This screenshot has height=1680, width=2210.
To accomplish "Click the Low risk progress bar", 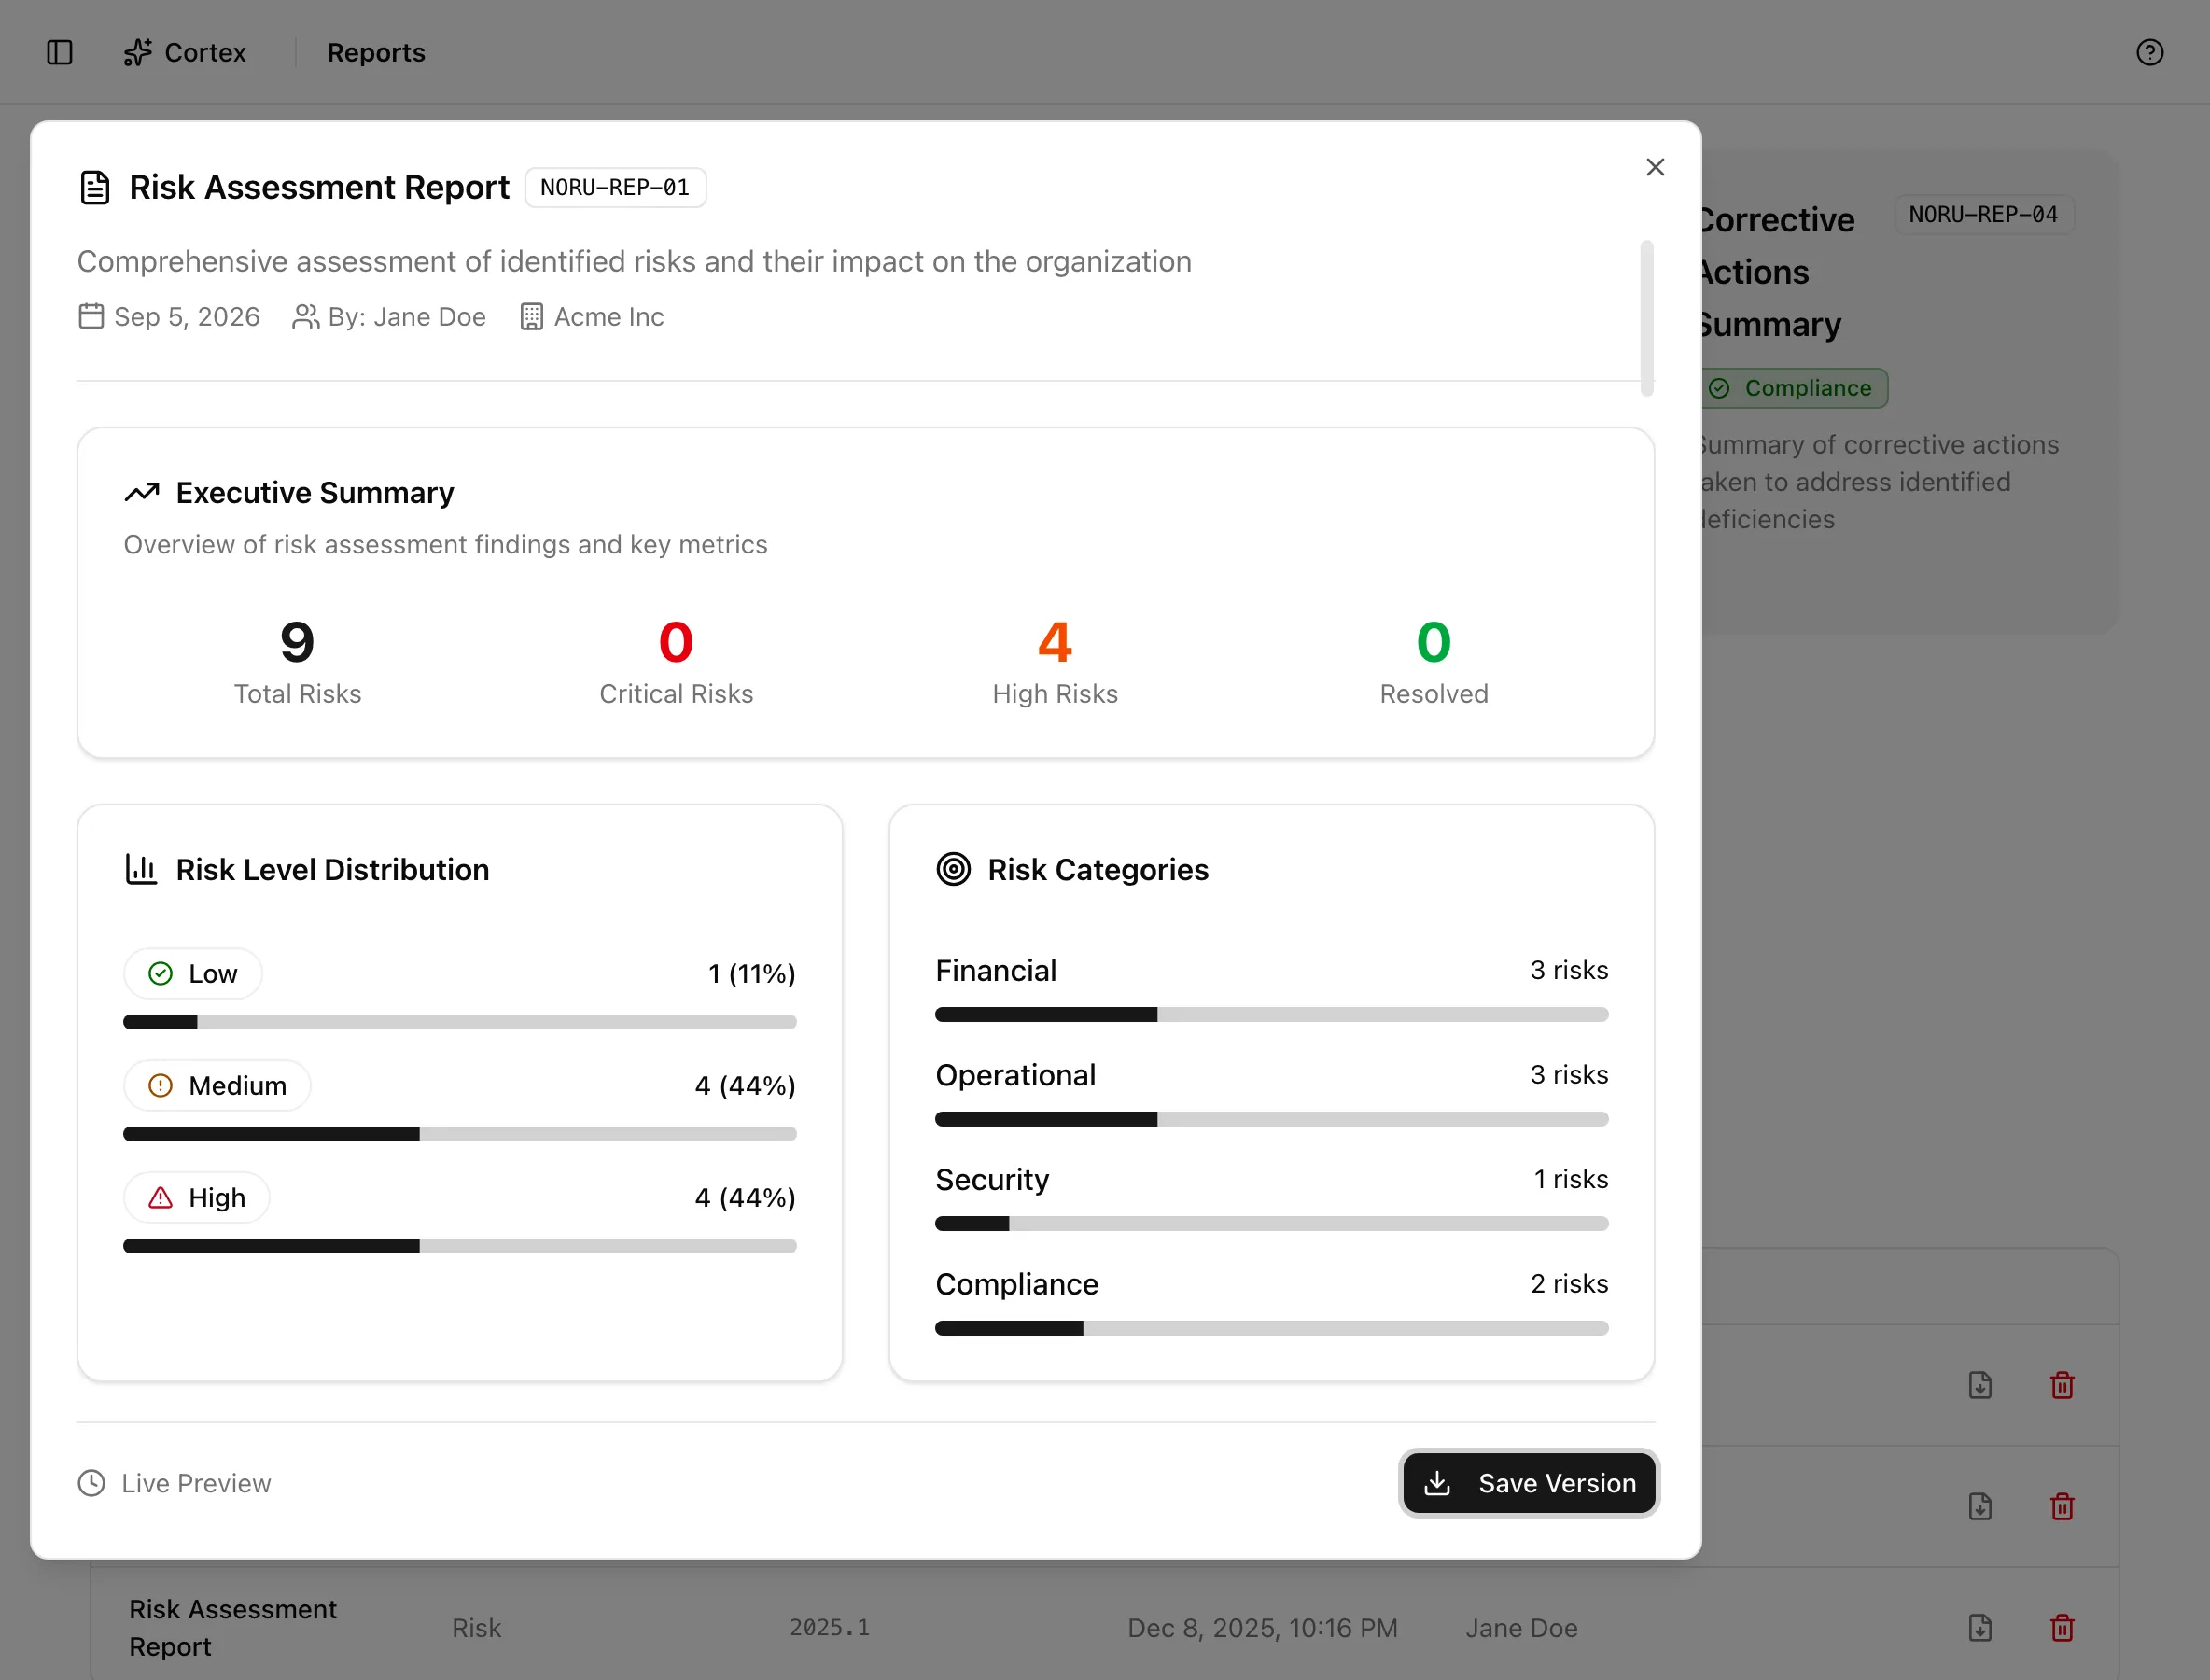I will click(460, 1022).
